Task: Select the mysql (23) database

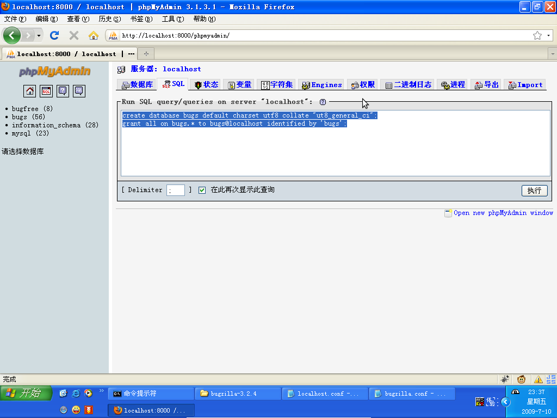Action: click(x=30, y=133)
